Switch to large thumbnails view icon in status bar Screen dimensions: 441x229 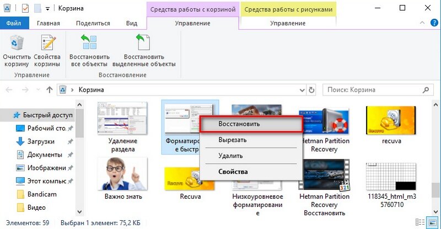pos(432,222)
